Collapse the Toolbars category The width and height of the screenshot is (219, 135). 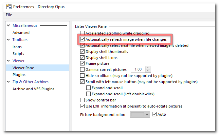pos(8,40)
